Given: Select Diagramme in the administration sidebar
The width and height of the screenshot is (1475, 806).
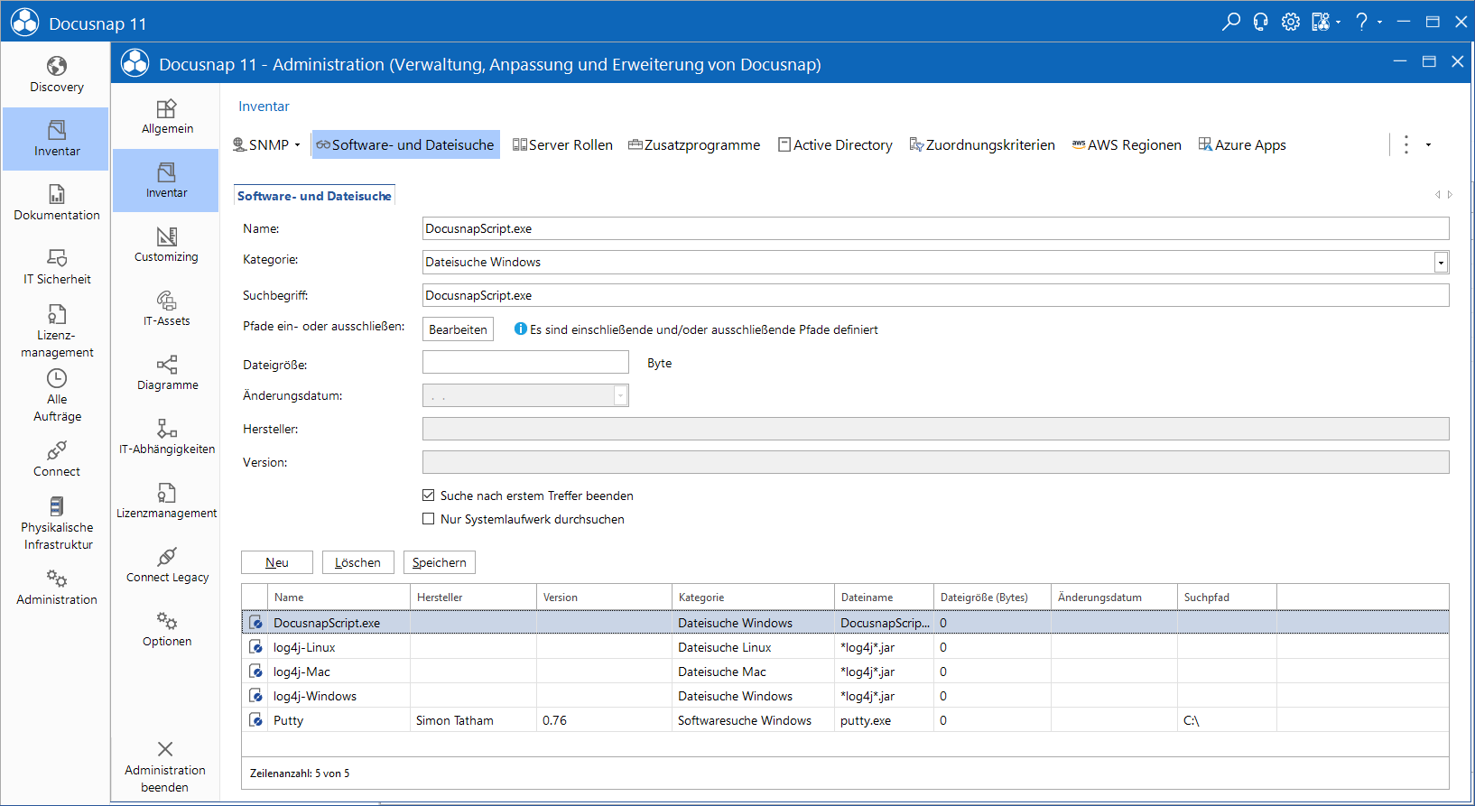Looking at the screenshot, I should coord(166,373).
